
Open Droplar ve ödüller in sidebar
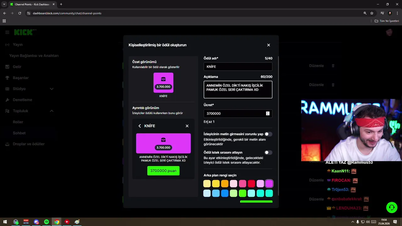pyautogui.click(x=29, y=144)
